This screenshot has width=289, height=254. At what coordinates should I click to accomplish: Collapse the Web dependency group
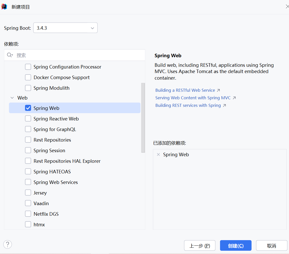click(x=12, y=98)
